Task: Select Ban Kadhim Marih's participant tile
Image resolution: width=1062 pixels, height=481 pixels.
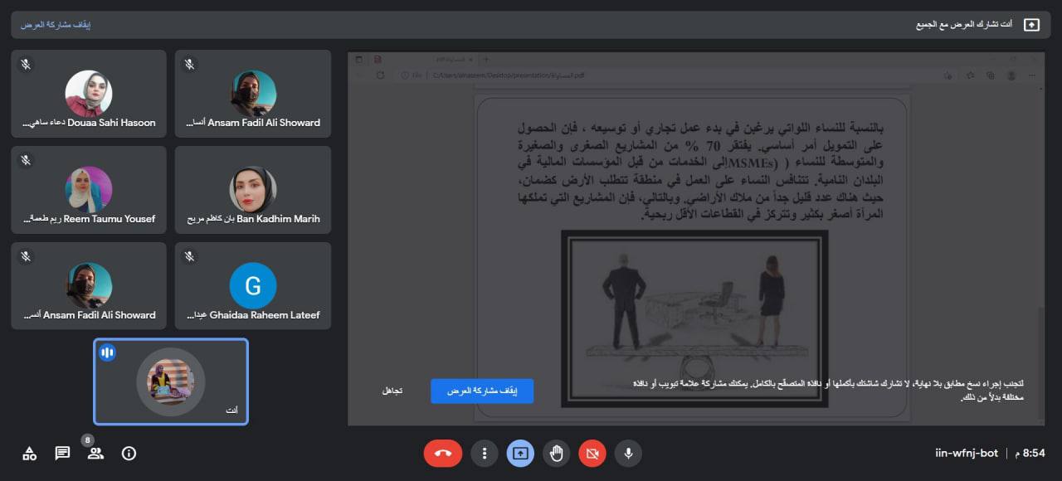Action: click(253, 190)
